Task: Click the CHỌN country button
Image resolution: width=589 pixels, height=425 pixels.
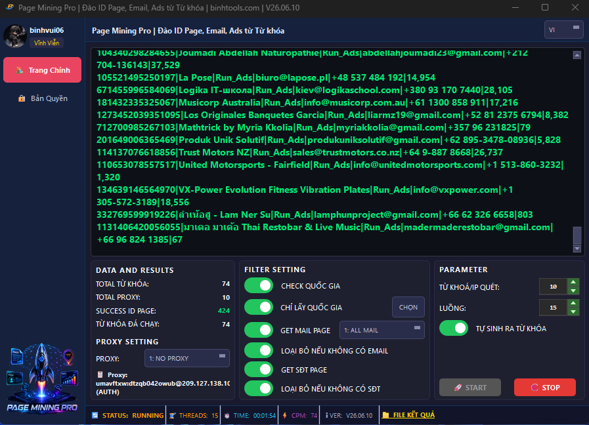Action: (x=408, y=307)
